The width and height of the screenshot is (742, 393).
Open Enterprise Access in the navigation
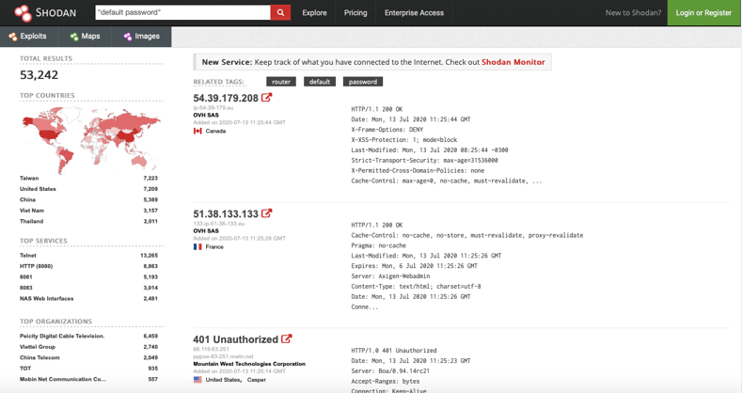[x=414, y=13]
